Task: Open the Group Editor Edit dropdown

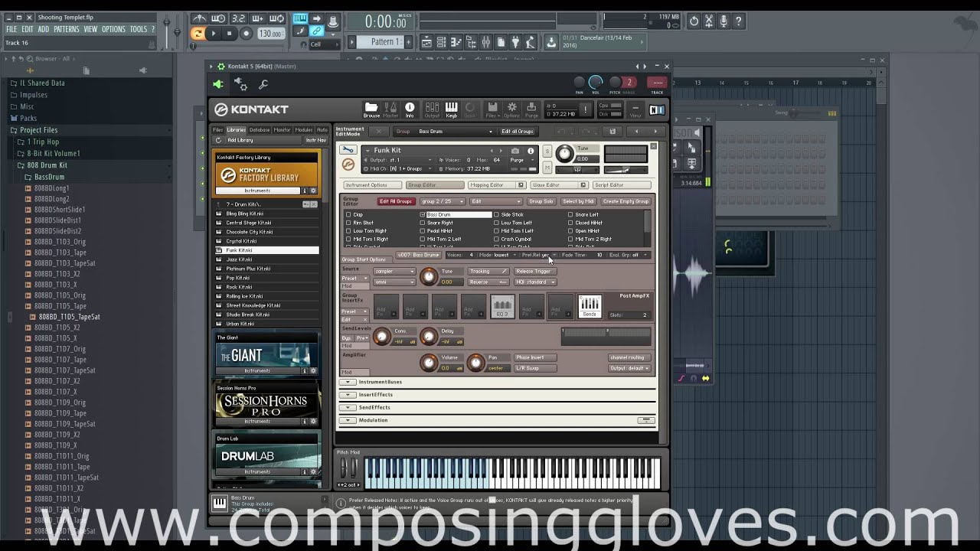Action: point(495,201)
